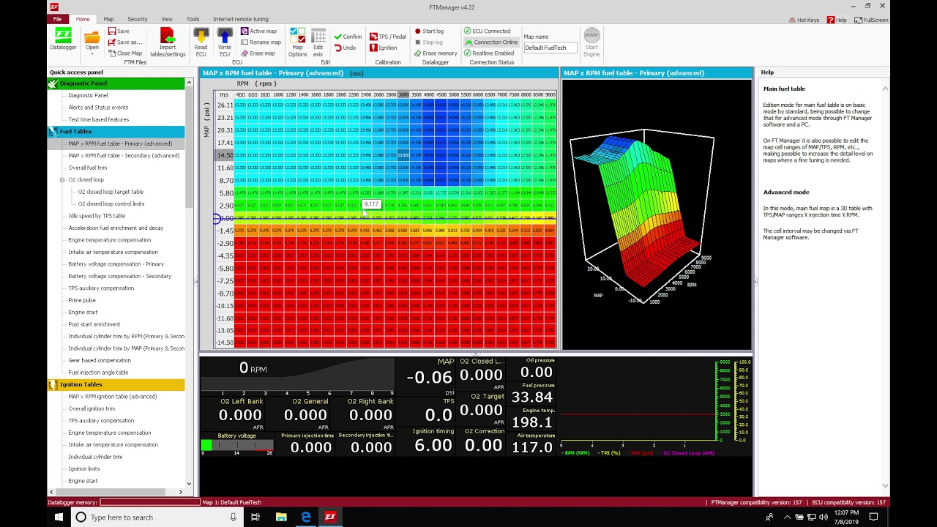
Task: Open Task View on the taskbar
Action: [255, 517]
